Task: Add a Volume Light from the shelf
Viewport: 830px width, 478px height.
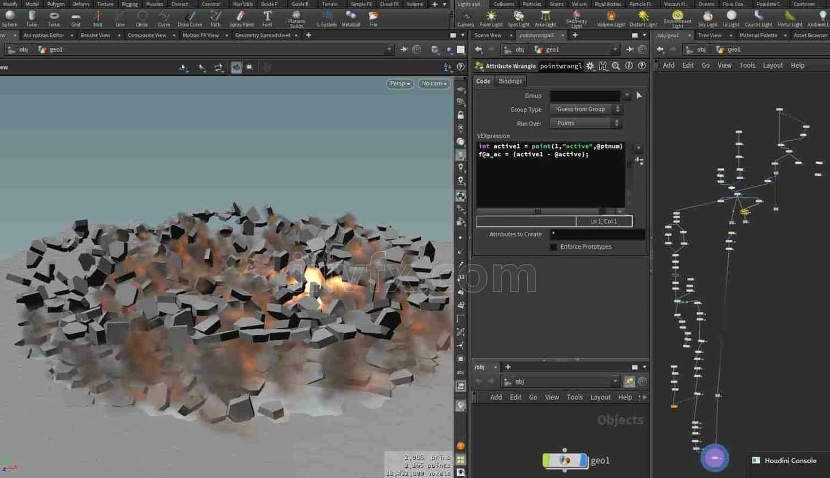Action: [611, 19]
